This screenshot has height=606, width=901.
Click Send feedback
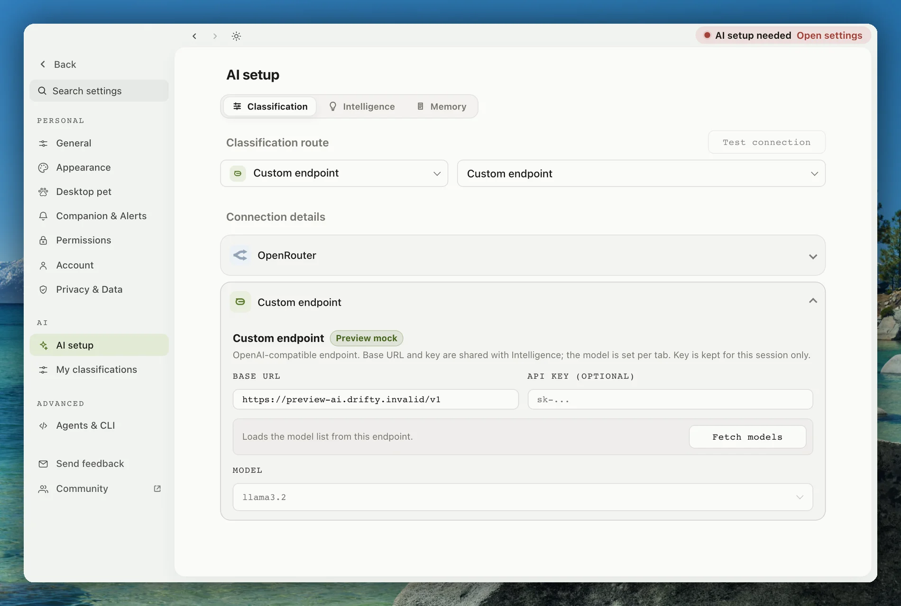coord(99,464)
